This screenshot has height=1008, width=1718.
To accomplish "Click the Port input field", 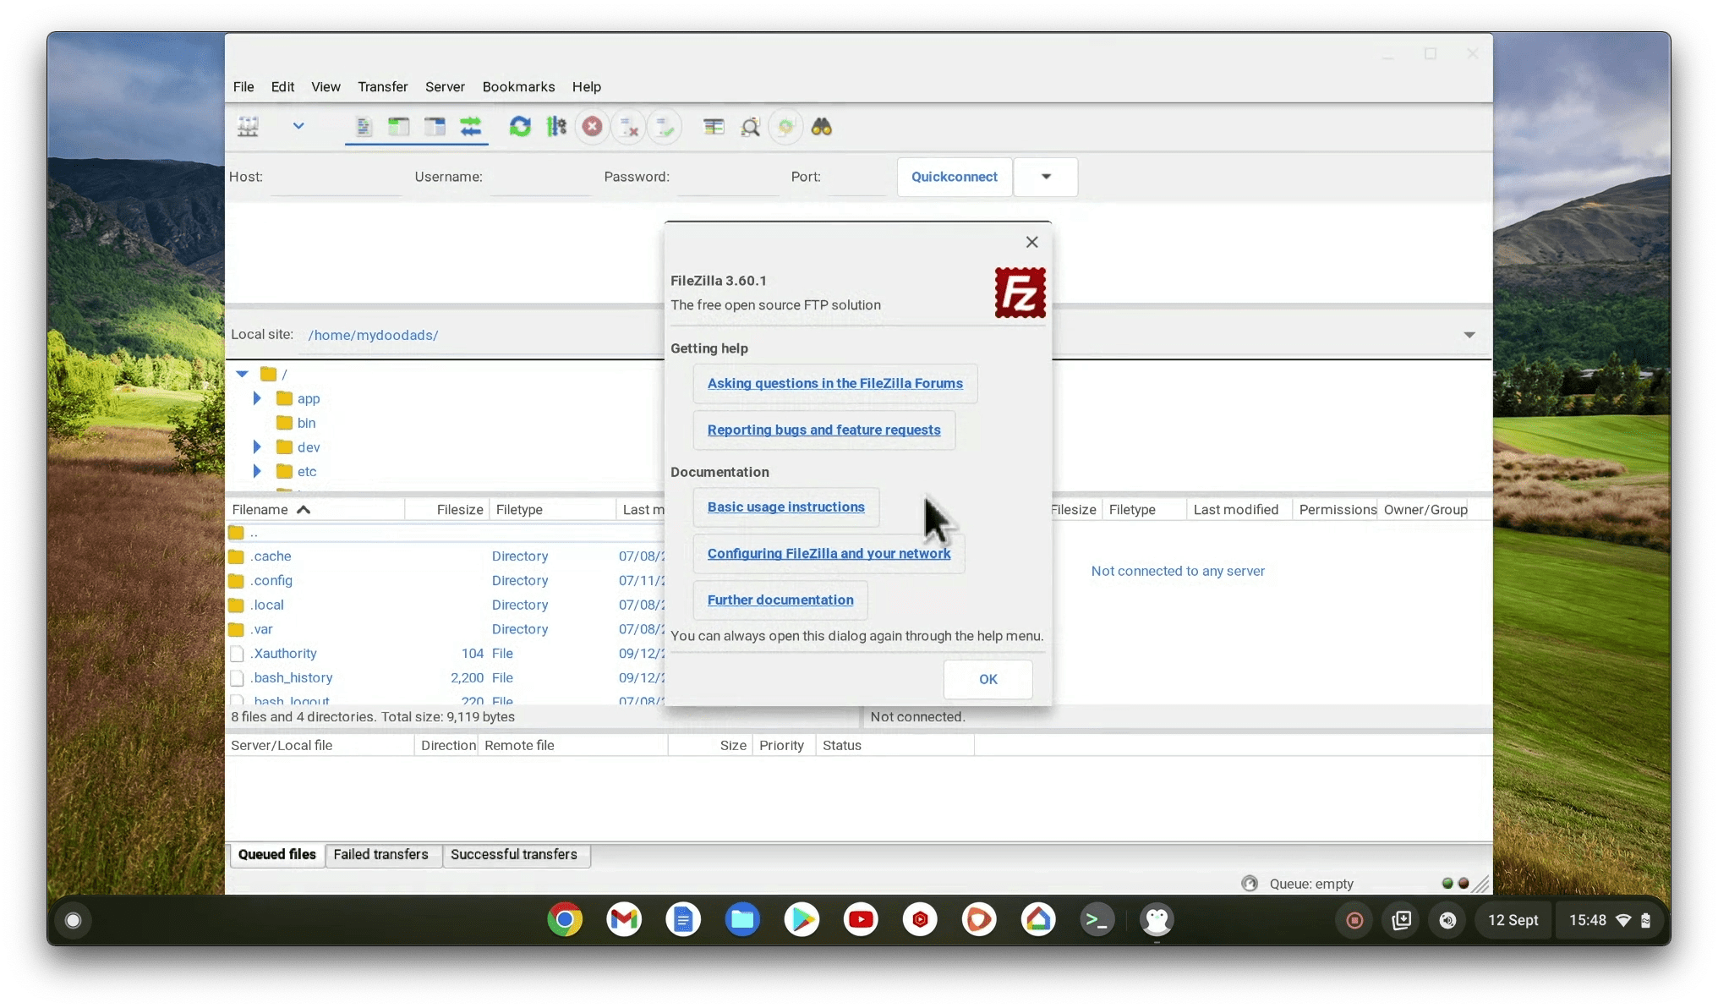I will tap(856, 178).
